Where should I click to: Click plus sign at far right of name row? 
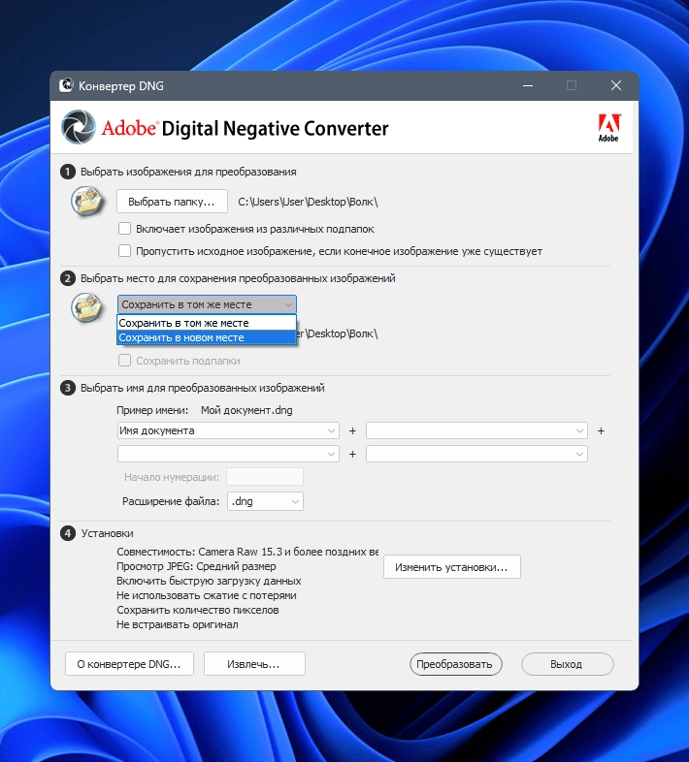[601, 430]
